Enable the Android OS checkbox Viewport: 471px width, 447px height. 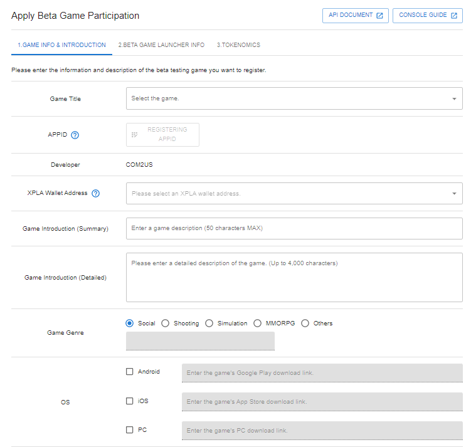130,372
